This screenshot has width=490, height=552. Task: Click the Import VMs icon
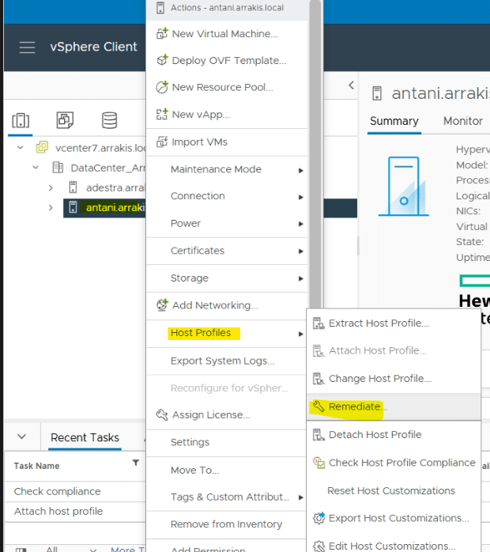click(x=162, y=142)
